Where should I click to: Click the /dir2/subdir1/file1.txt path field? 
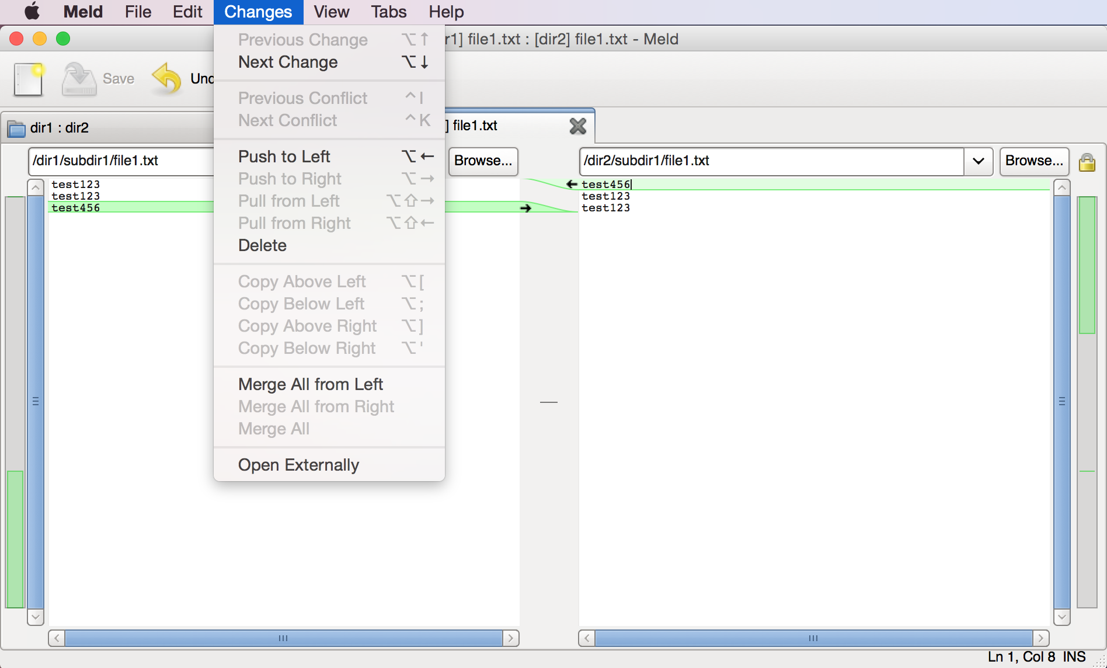pos(771,161)
